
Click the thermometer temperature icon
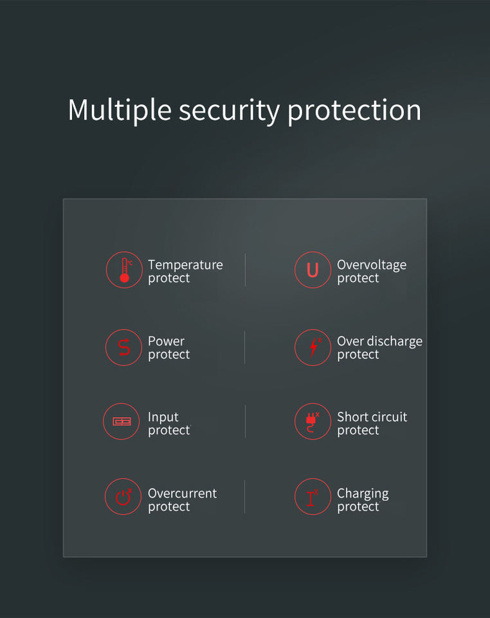tap(124, 270)
